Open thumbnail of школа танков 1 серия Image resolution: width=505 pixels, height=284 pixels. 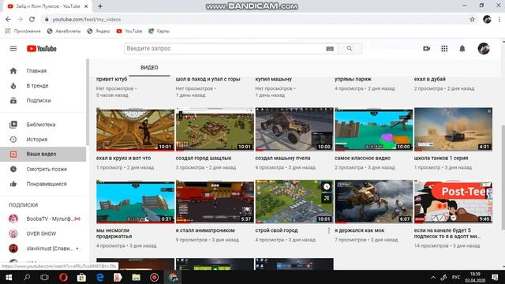pyautogui.click(x=453, y=129)
